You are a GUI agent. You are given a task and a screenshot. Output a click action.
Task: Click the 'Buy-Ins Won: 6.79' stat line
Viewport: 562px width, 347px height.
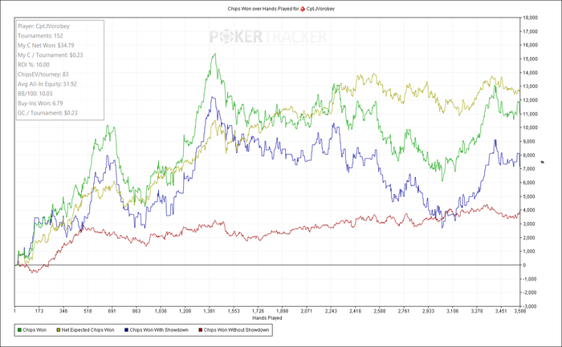pyautogui.click(x=40, y=103)
